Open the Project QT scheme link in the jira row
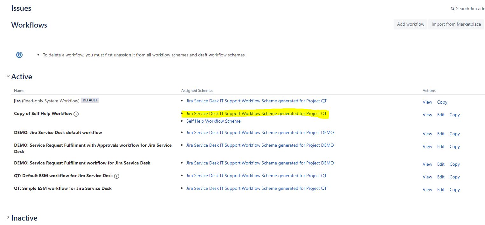Image resolution: width=485 pixels, height=225 pixels. pyautogui.click(x=256, y=101)
